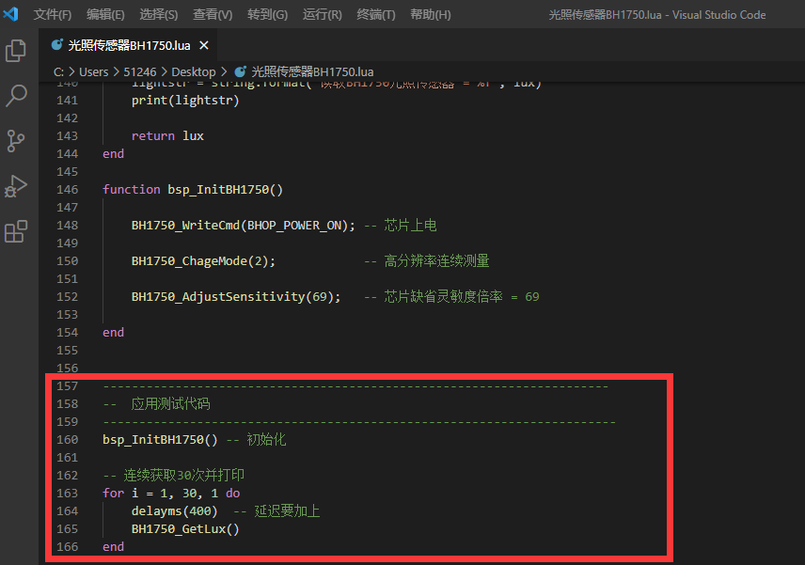
Task: Click the VS Code logo icon
Action: coord(10,14)
